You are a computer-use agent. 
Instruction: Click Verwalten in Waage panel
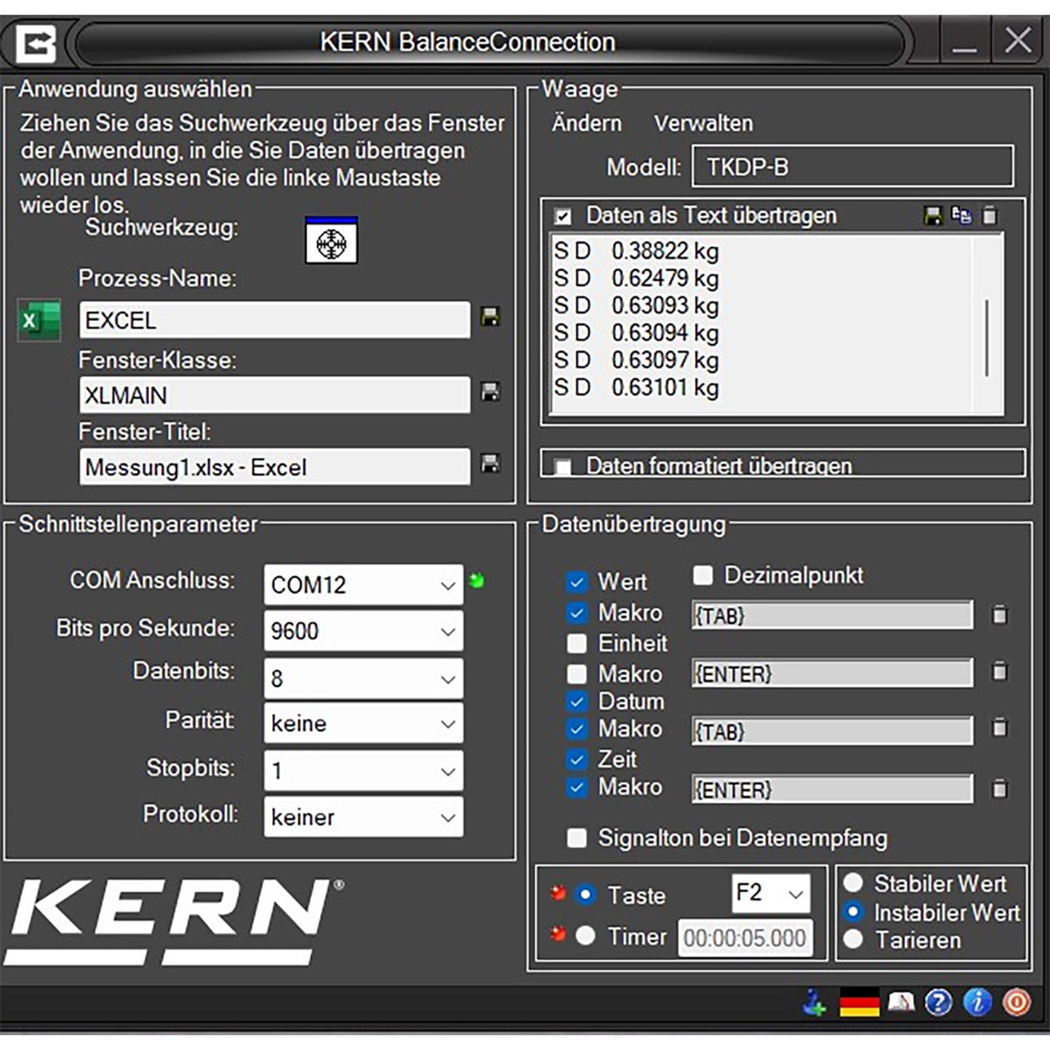pos(703,123)
